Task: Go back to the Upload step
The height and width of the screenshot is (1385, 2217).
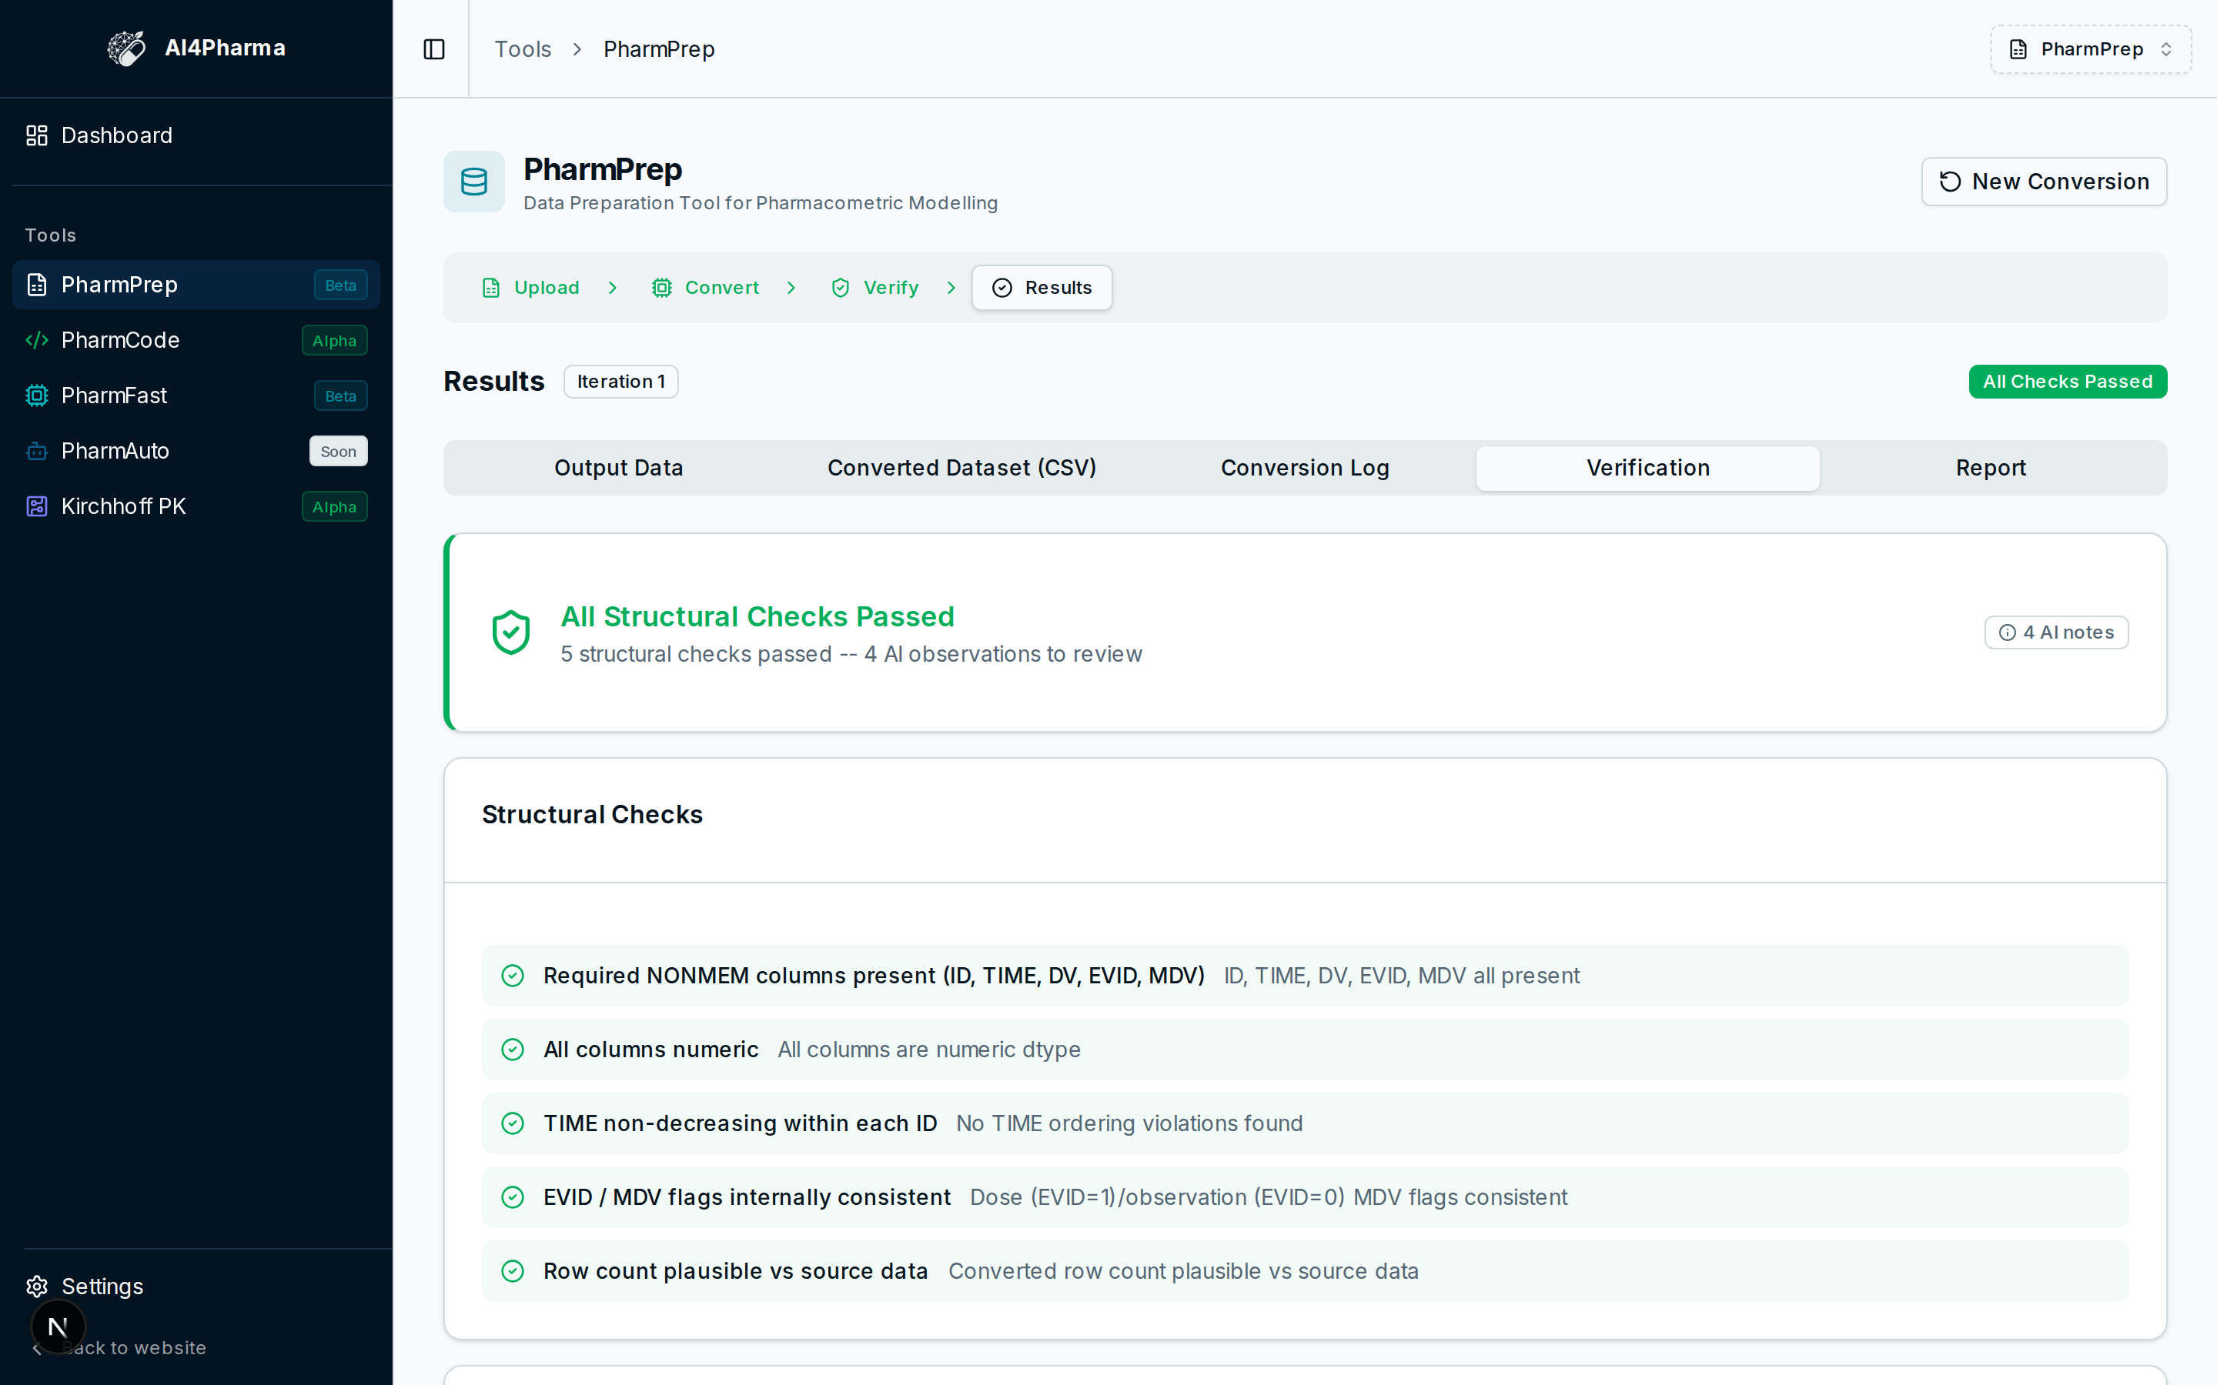Action: point(531,288)
